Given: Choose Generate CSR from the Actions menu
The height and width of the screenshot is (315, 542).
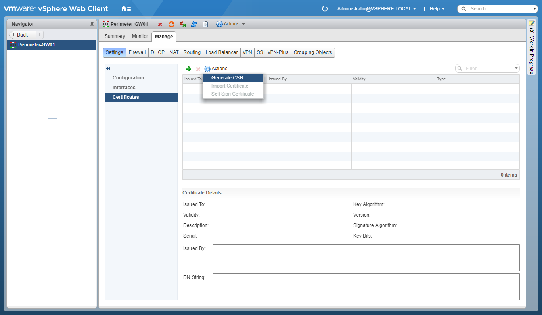Looking at the screenshot, I should click(227, 78).
